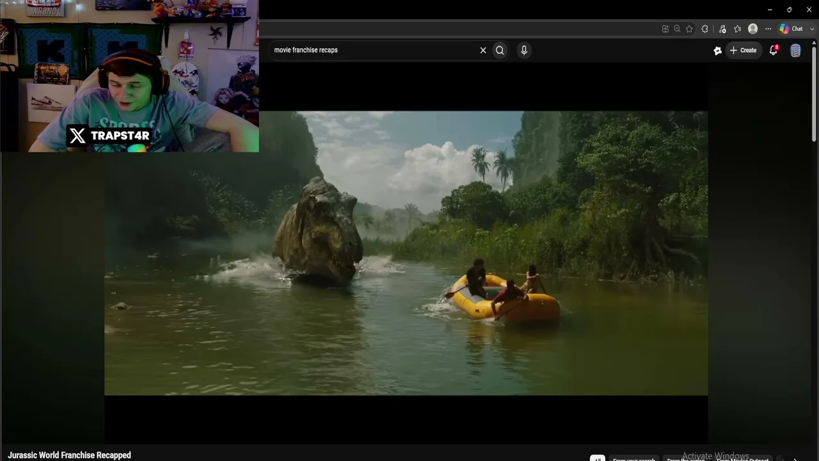This screenshot has width=819, height=461.
Task: Open YouTube notifications bell
Action: [774, 50]
